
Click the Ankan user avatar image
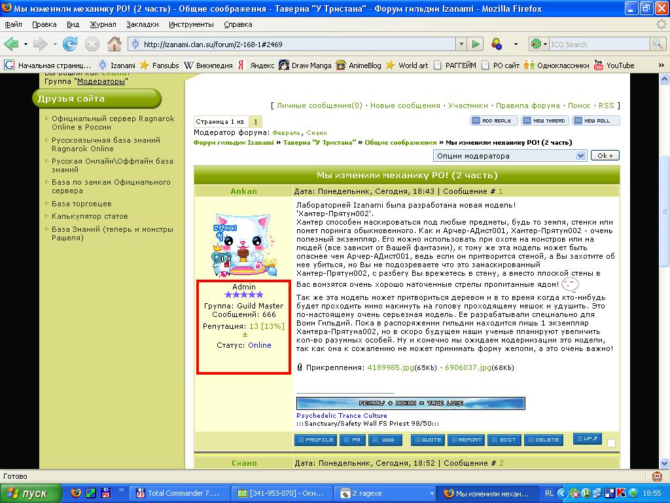243,243
